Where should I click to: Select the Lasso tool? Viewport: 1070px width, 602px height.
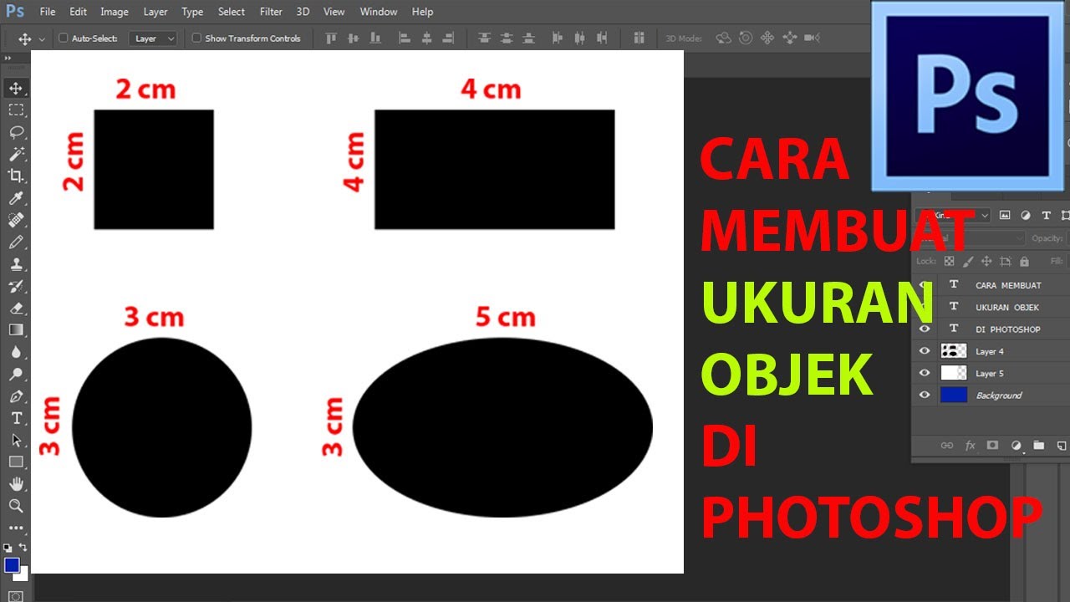[x=16, y=132]
